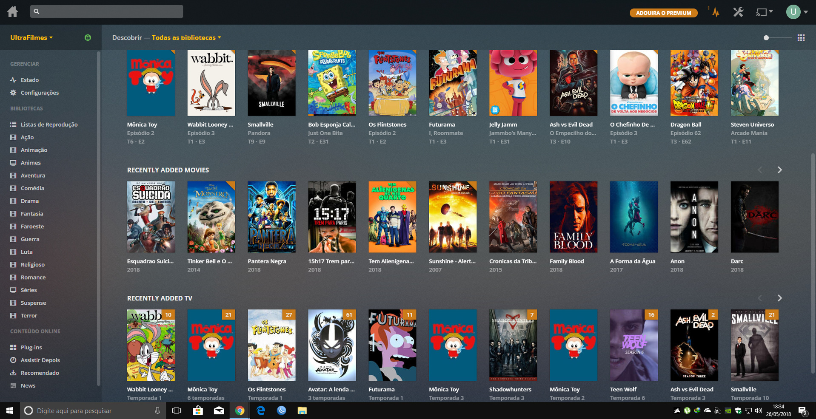Screen dimensions: 816x419
Task: Open the Ash vs Evil Dead TV season poster
Action: pos(694,345)
